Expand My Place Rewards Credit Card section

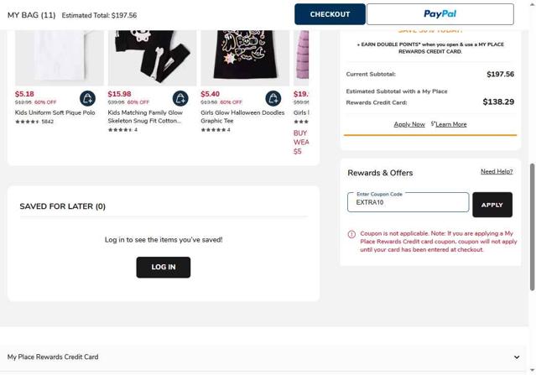[516, 357]
